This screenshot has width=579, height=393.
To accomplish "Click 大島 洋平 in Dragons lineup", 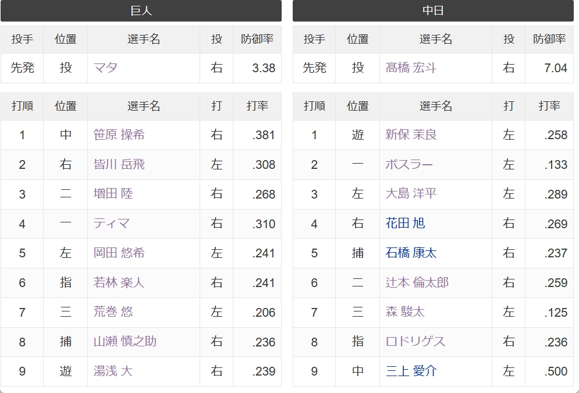I will (411, 194).
